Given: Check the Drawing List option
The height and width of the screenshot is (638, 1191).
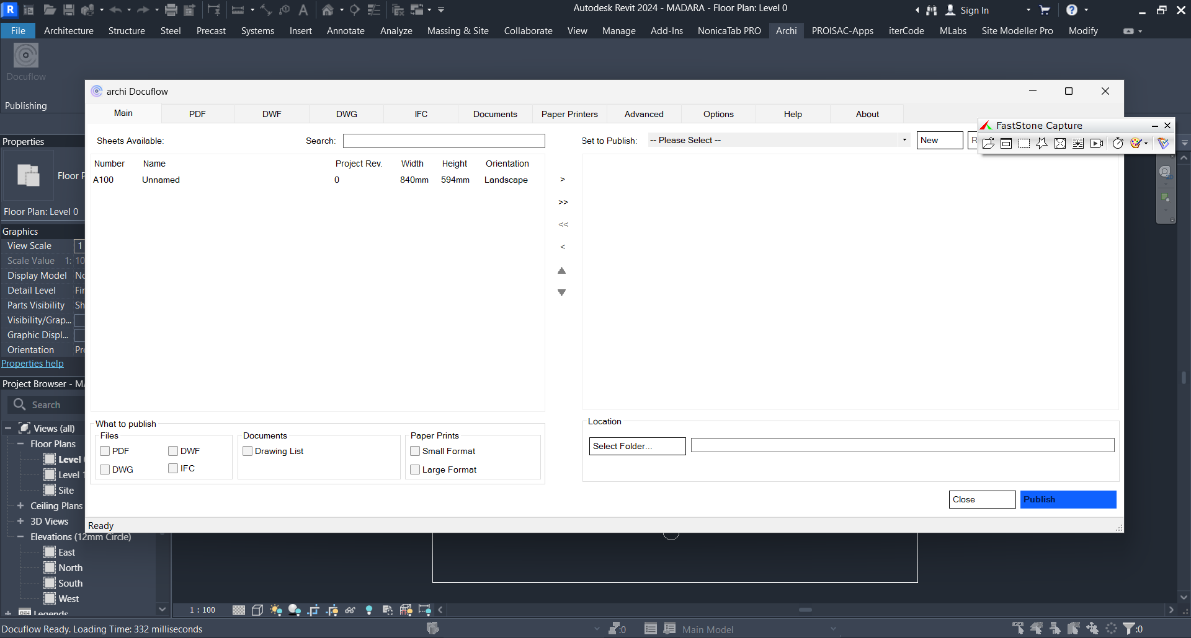Looking at the screenshot, I should tap(248, 451).
